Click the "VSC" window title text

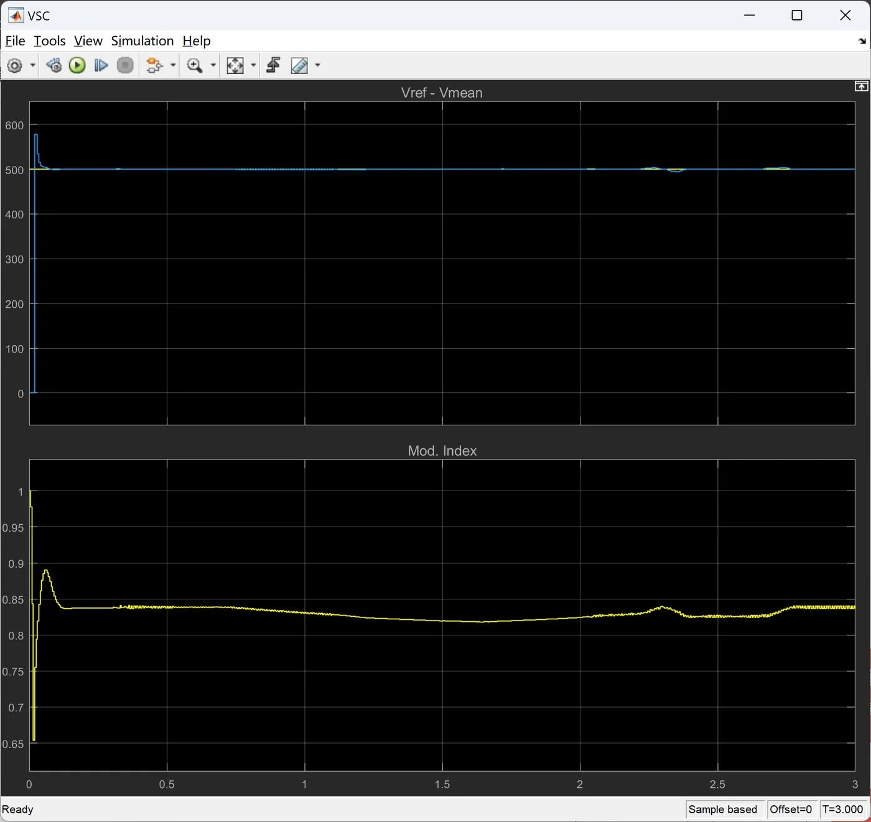pos(39,16)
